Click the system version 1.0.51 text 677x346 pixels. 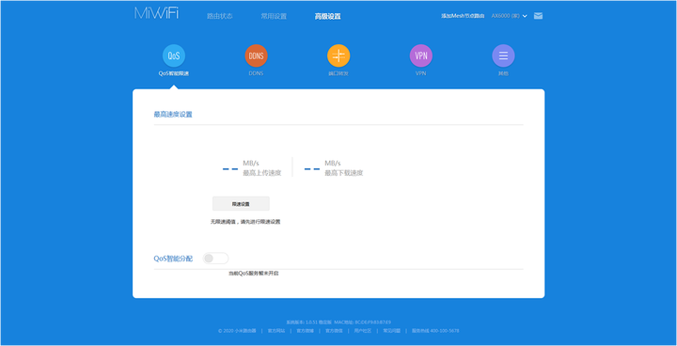click(x=308, y=322)
